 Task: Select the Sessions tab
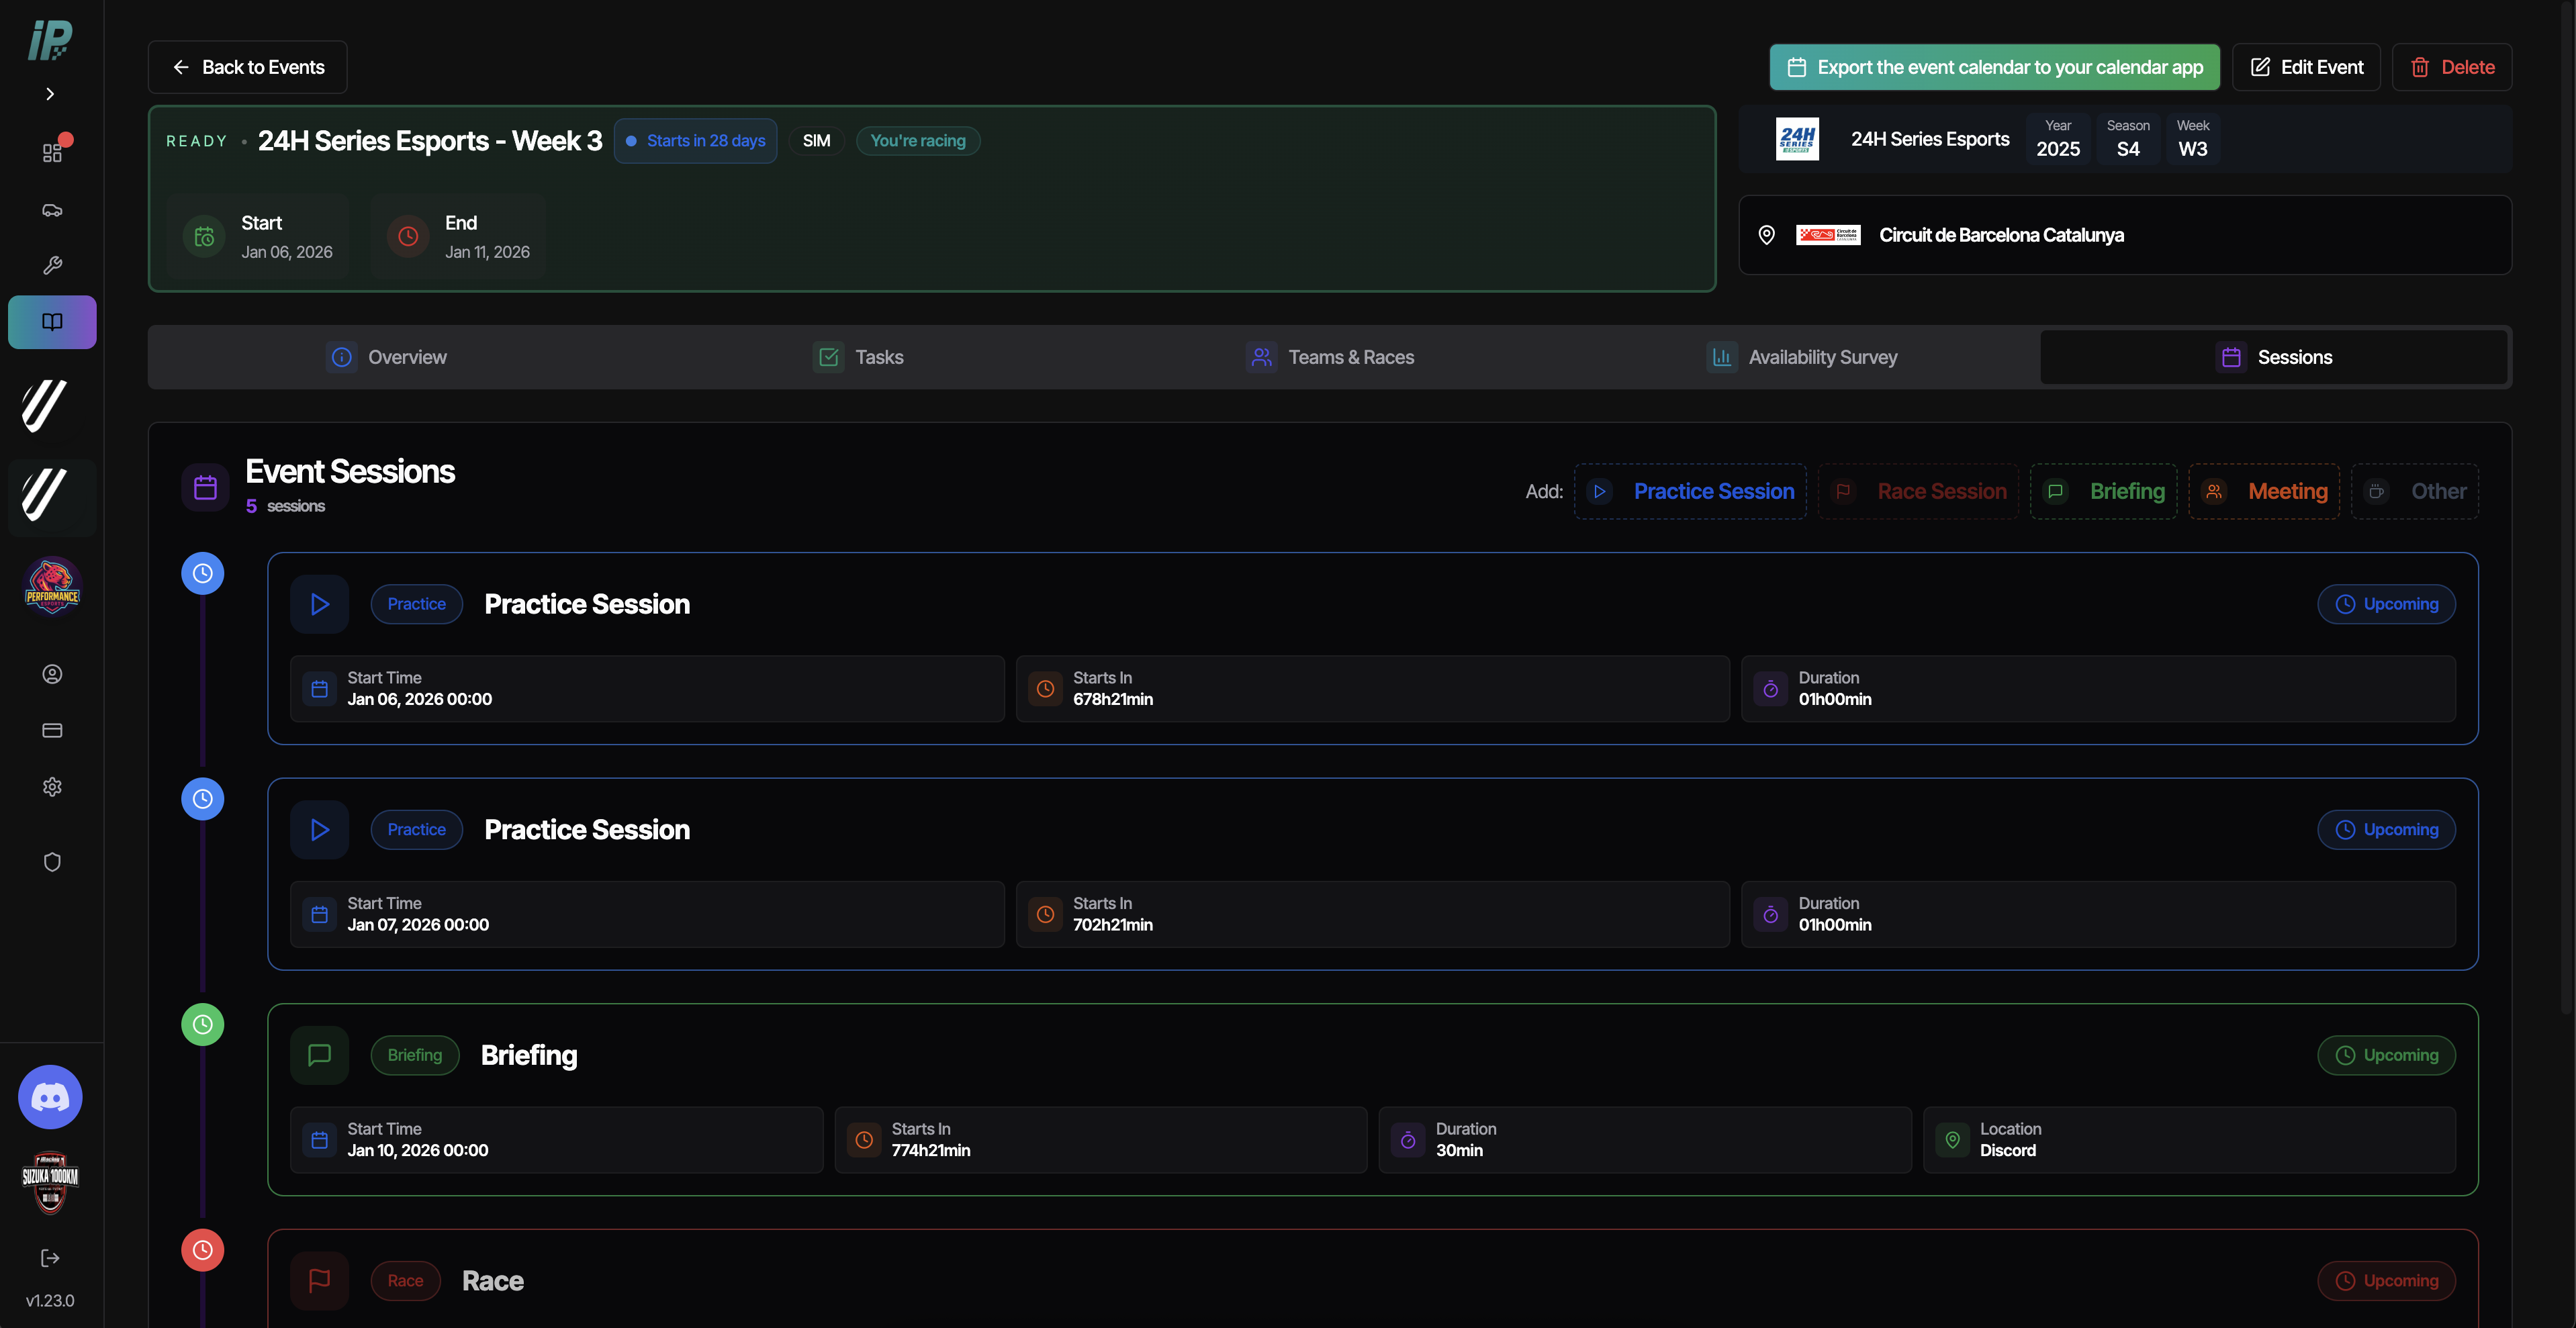pos(2274,357)
